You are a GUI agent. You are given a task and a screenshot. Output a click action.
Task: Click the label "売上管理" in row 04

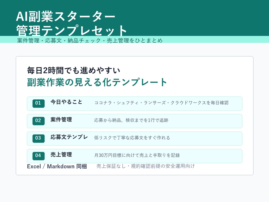[x=61, y=155]
